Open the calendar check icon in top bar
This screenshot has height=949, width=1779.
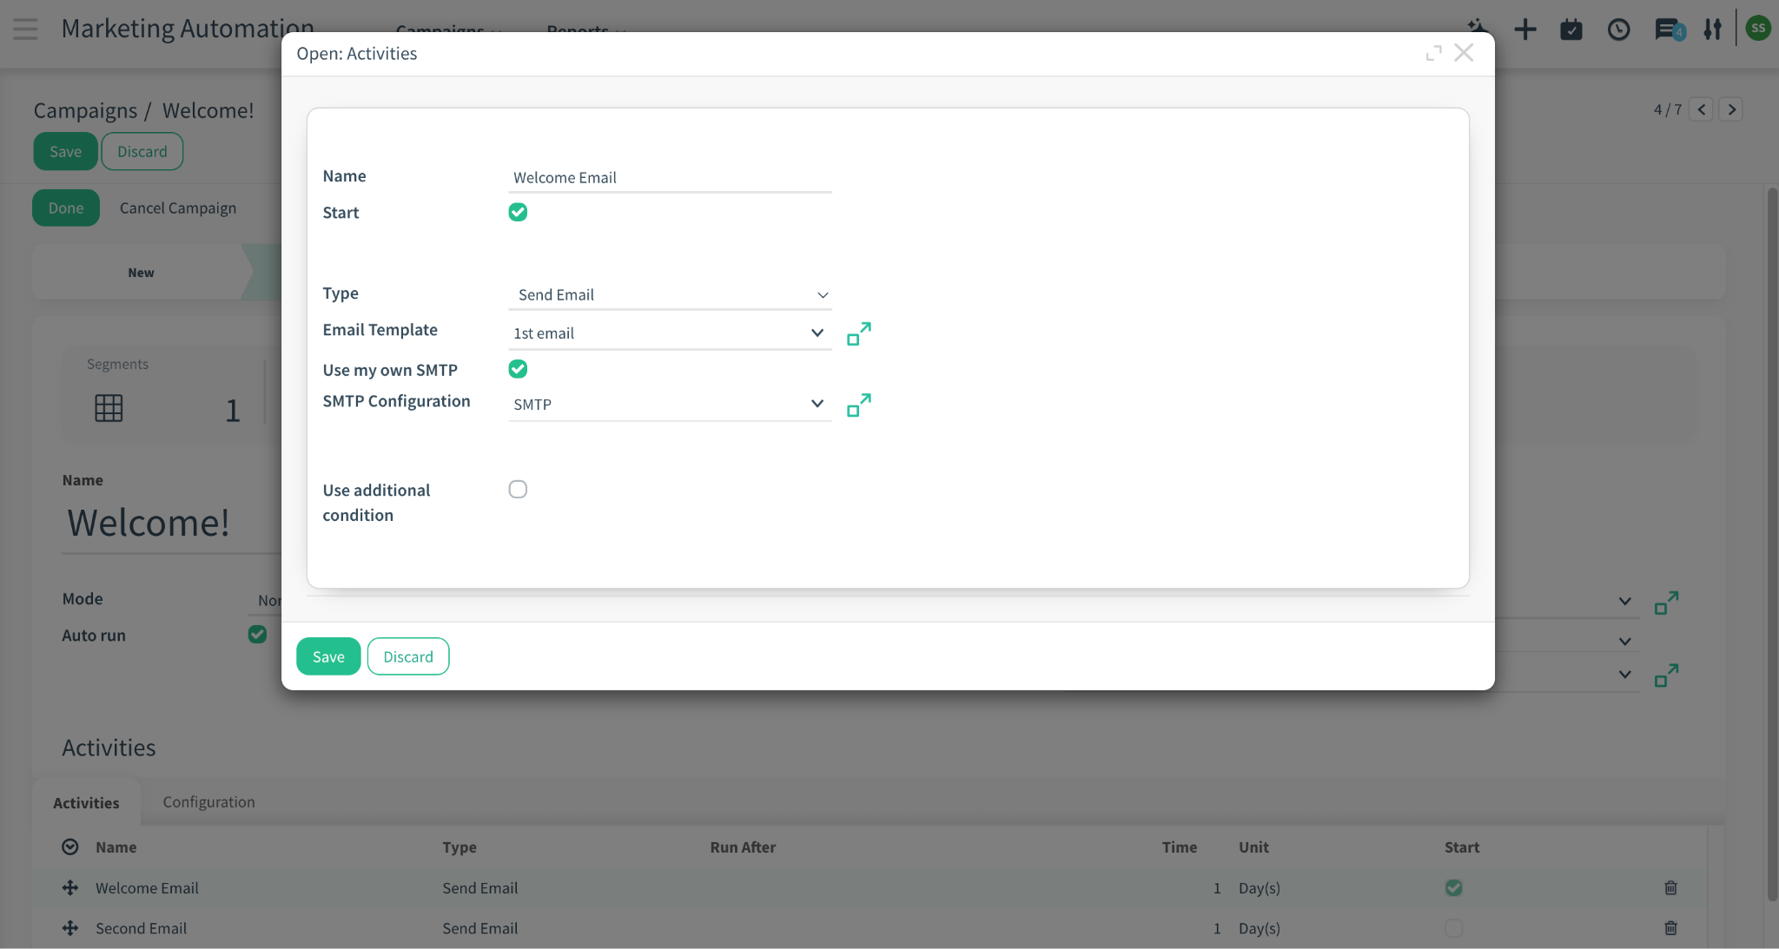tap(1571, 30)
